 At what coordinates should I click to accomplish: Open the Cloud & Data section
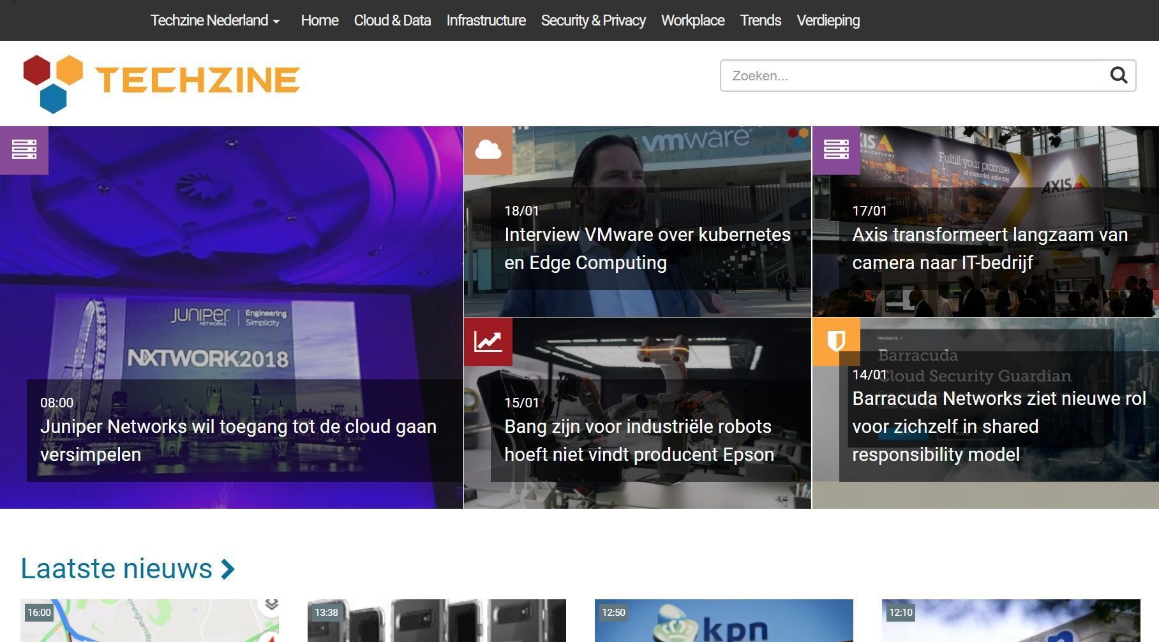(x=393, y=20)
